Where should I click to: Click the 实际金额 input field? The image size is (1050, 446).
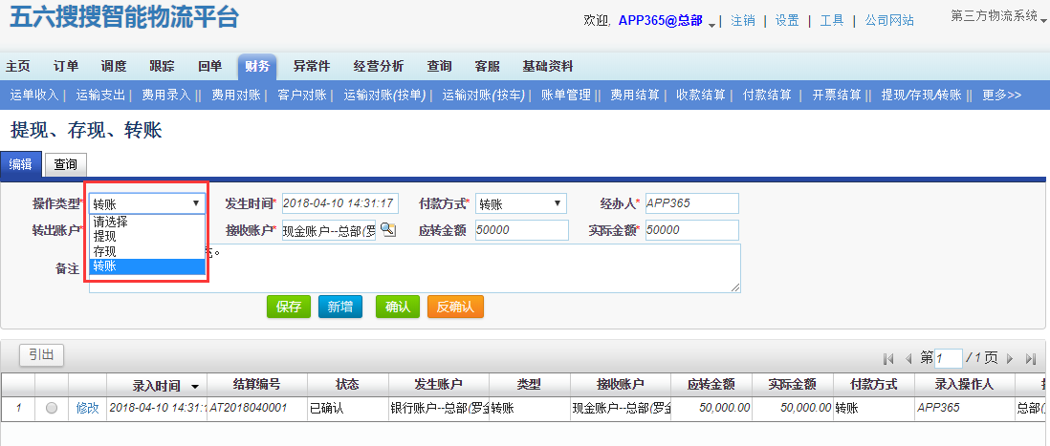pos(690,230)
